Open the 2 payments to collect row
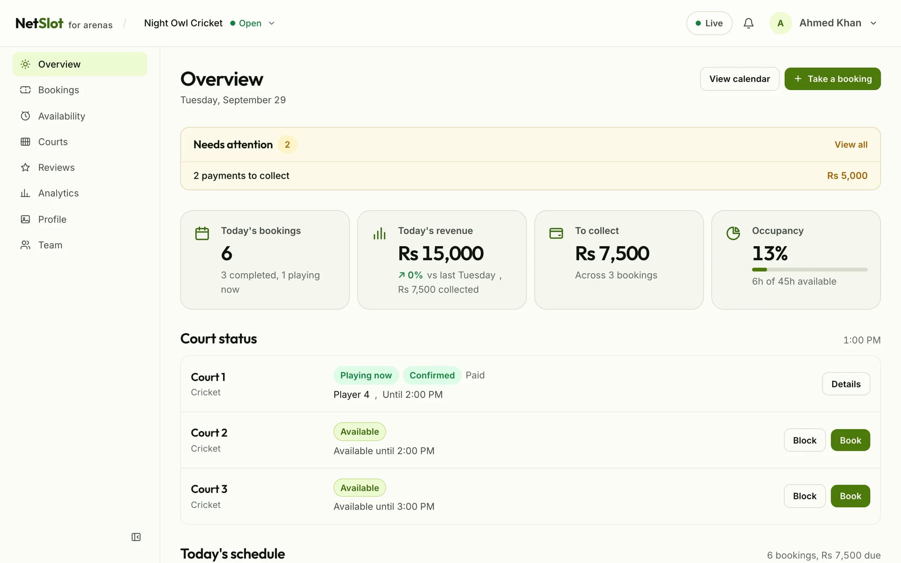 pyautogui.click(x=530, y=176)
